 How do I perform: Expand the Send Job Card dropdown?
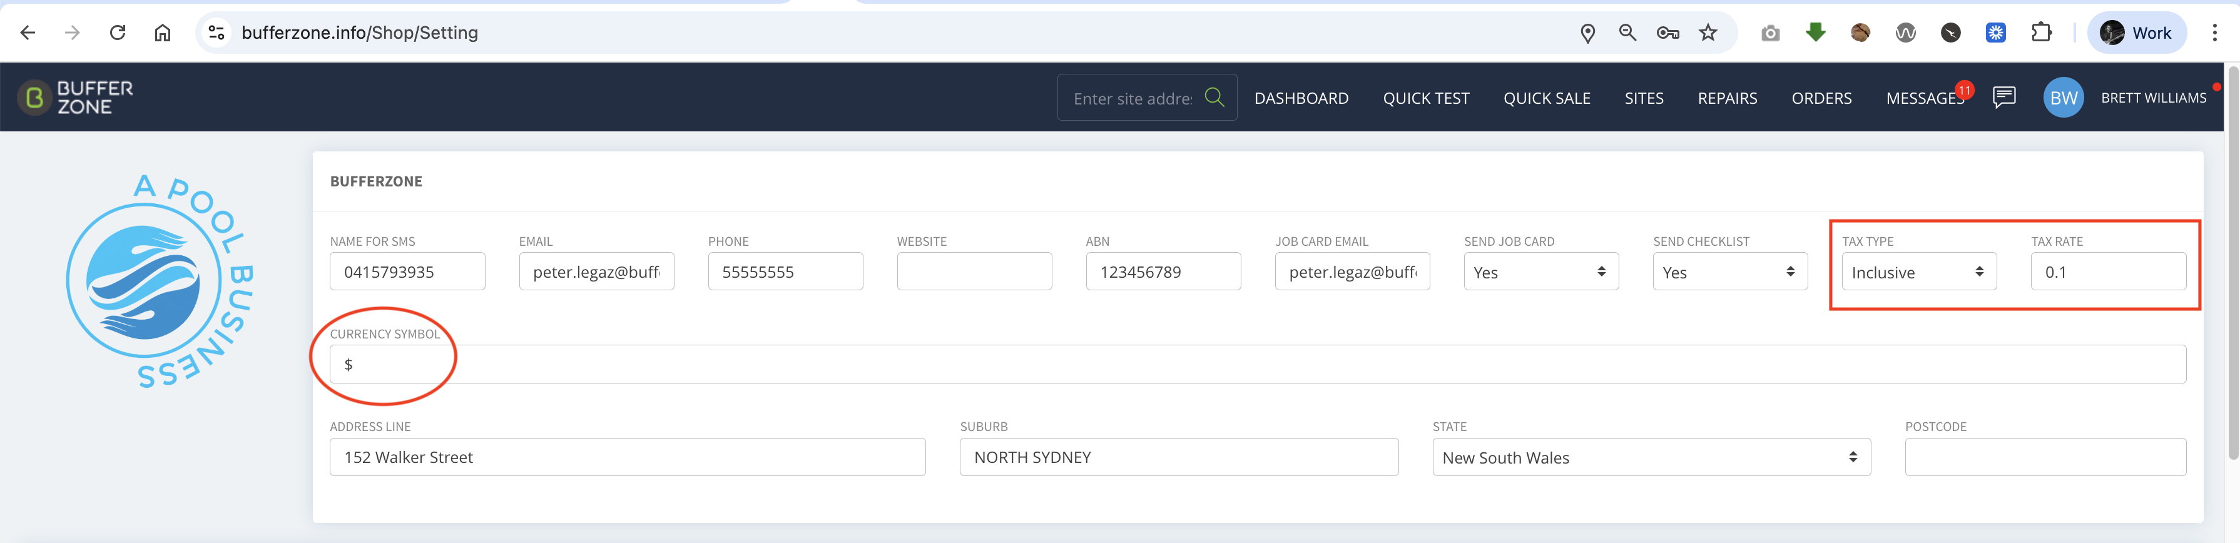(1541, 272)
